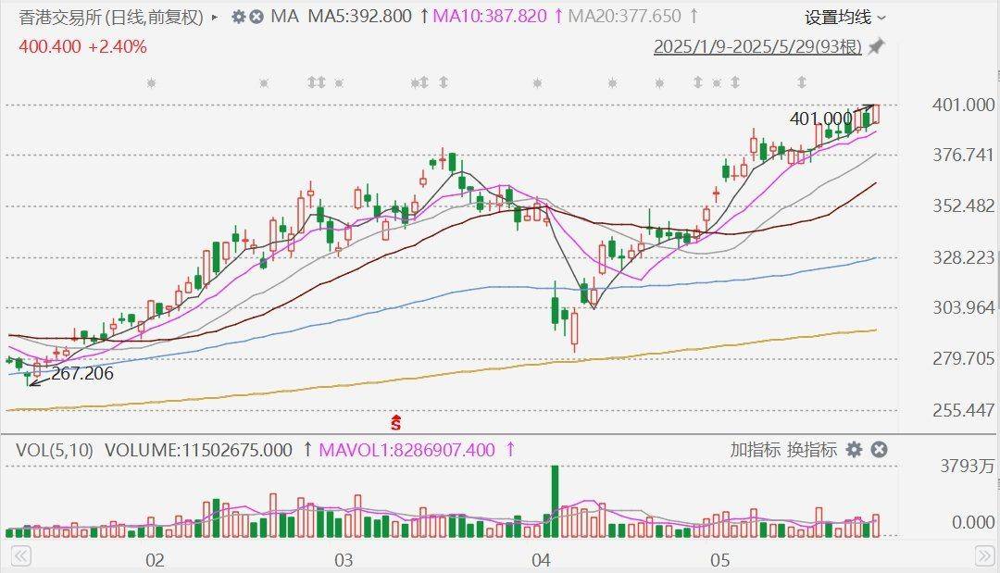Remove the MA indicator with X icon
Viewport: 1000px width, 573px height.
point(256,17)
